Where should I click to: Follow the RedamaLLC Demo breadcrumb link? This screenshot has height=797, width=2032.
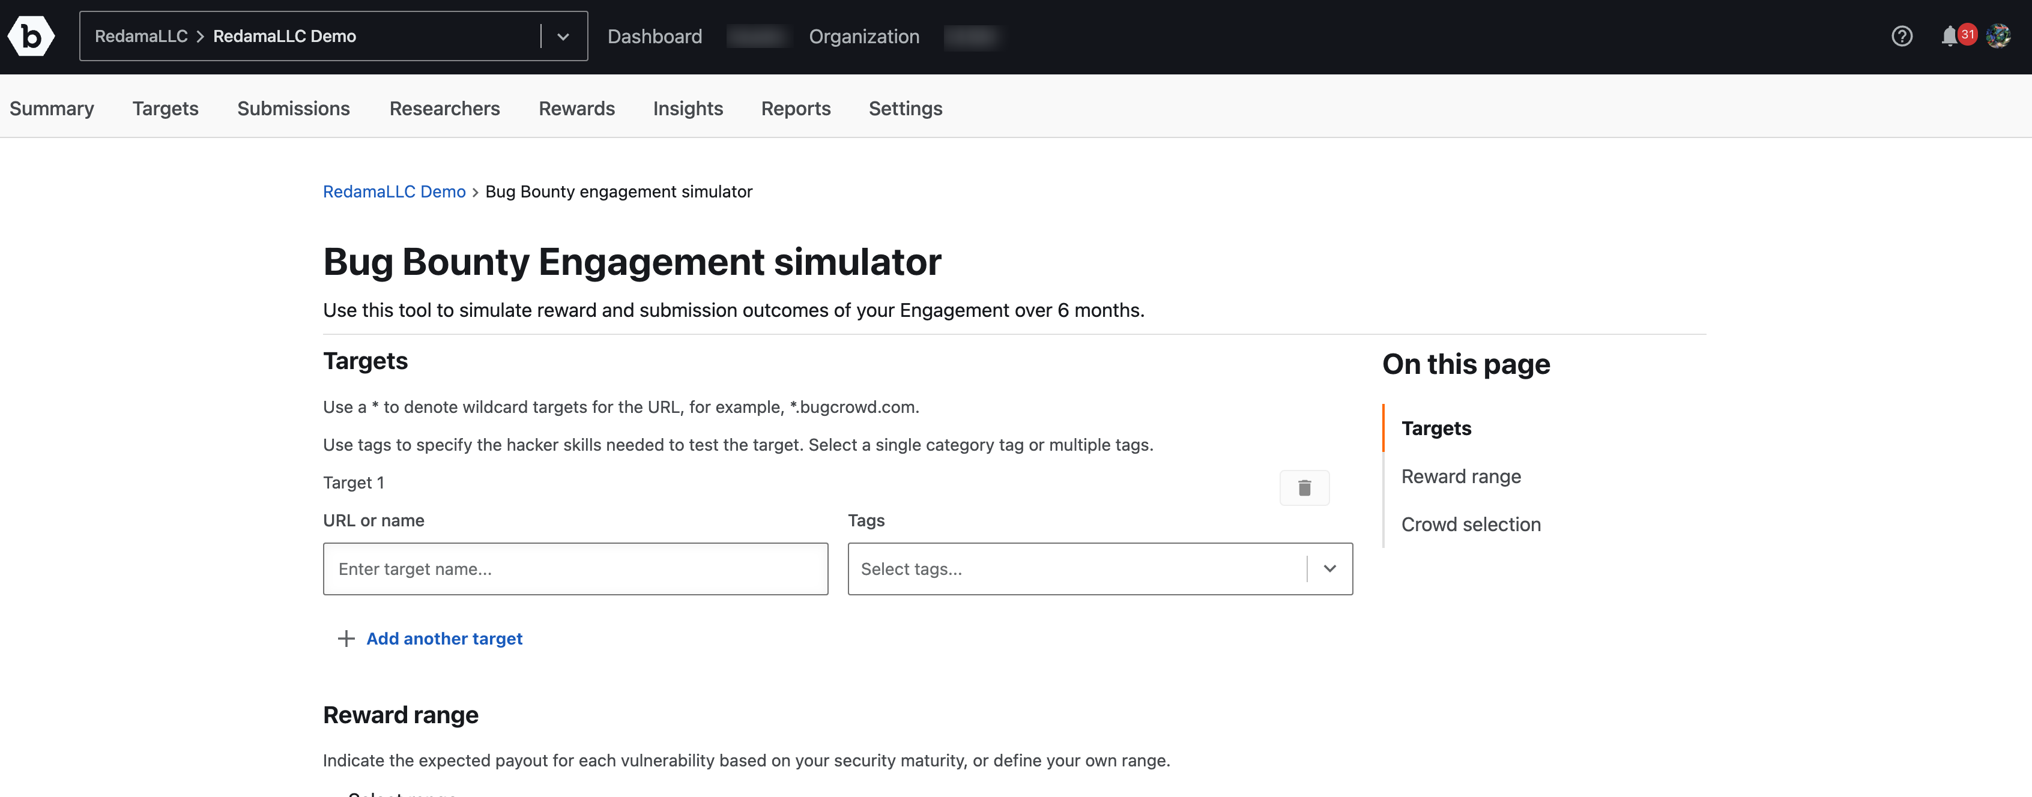pyautogui.click(x=395, y=191)
